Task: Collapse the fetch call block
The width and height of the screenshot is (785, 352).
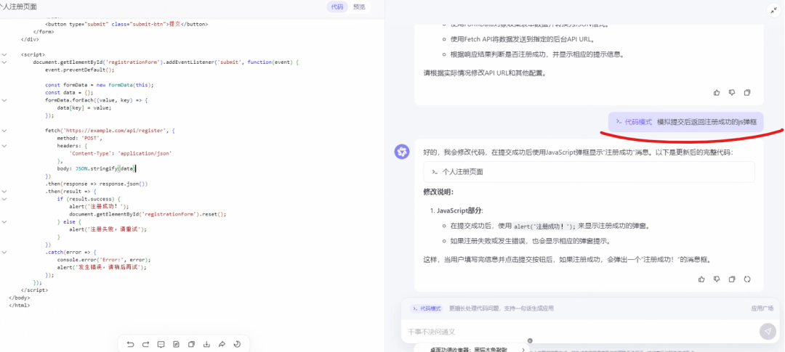Action: 4,131
